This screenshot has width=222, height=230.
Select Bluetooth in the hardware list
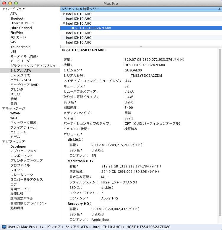click(18, 18)
